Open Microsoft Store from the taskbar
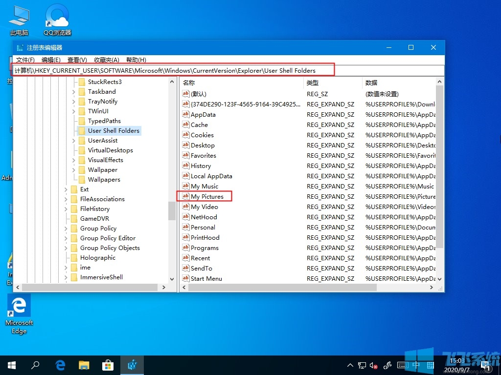This screenshot has height=375, width=501. 108,365
